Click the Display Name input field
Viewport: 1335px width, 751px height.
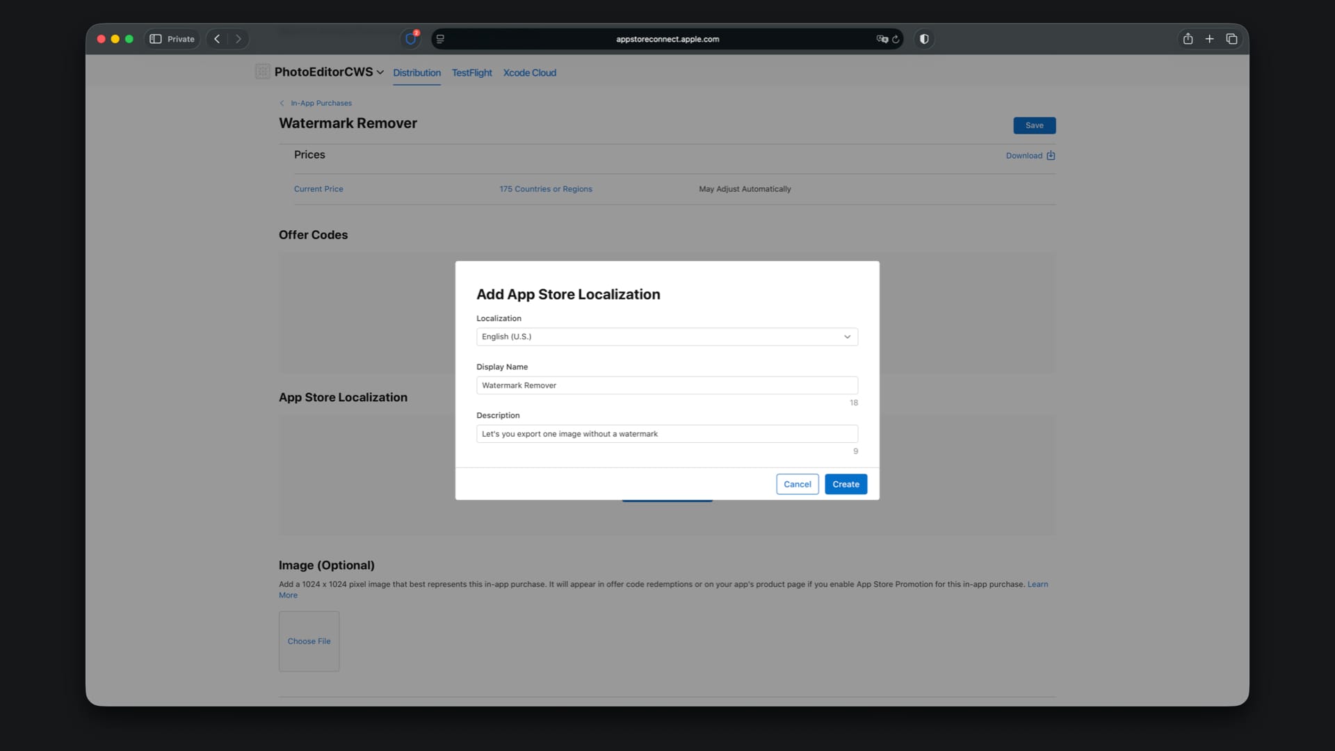[x=666, y=385]
